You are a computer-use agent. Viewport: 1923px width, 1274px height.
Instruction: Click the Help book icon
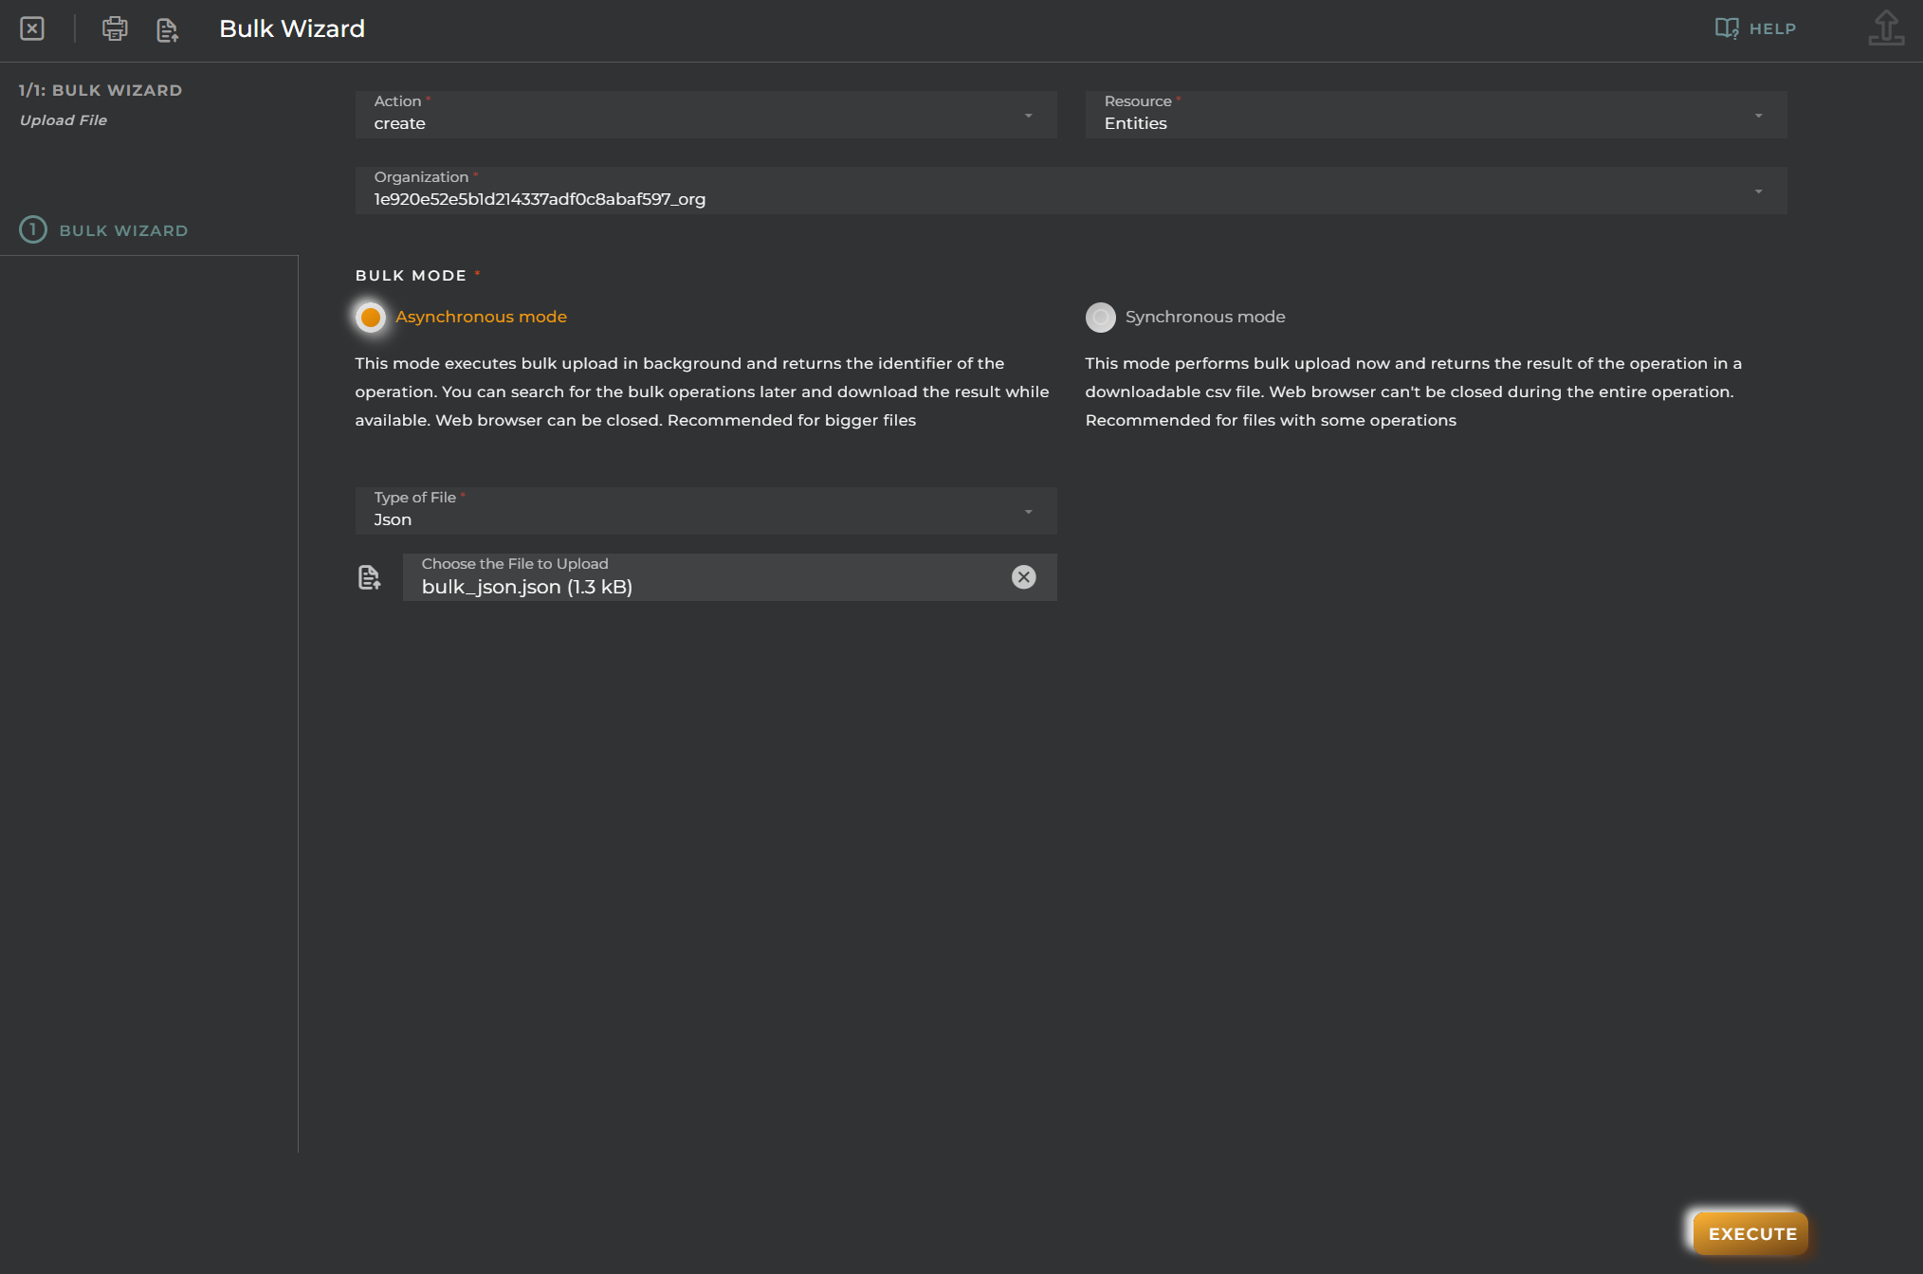(x=1727, y=27)
